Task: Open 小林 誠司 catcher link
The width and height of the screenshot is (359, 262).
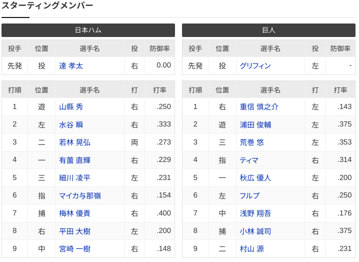Action: [x=255, y=231]
